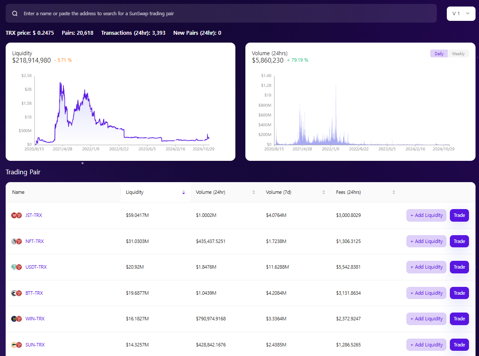Add Liquidity to BTT-TRX pair
Image resolution: width=479 pixels, height=356 pixels.
click(426, 293)
